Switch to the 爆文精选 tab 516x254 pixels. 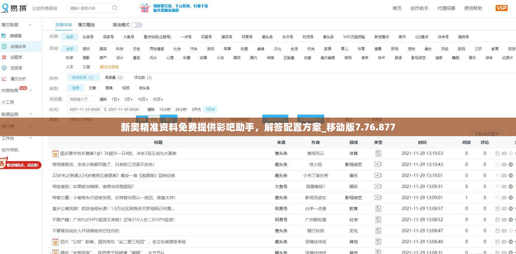point(86,25)
